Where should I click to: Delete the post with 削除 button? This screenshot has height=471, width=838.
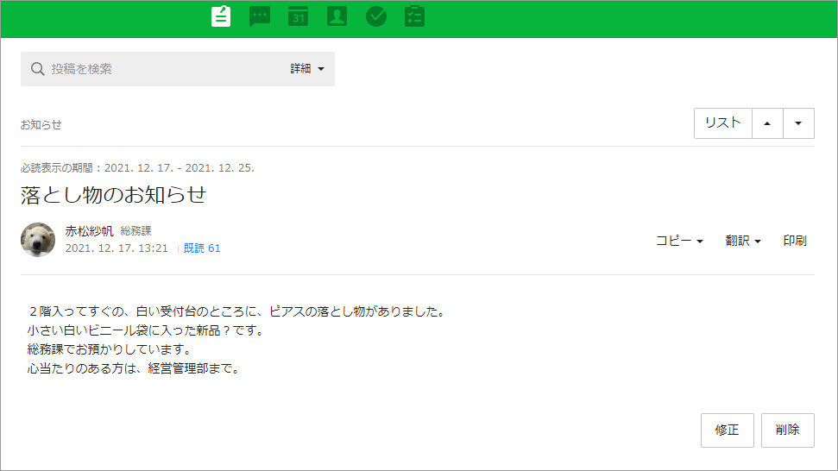coord(787,430)
